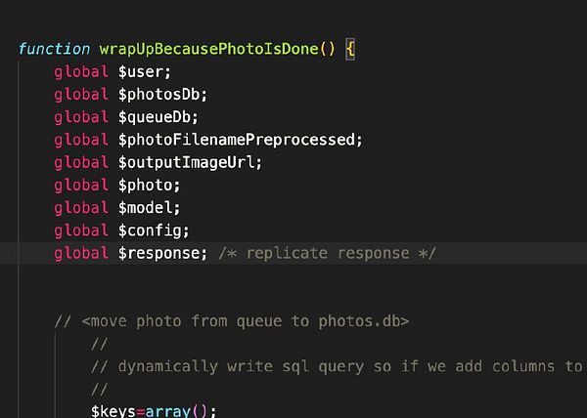Click the $user variable

pos(144,71)
